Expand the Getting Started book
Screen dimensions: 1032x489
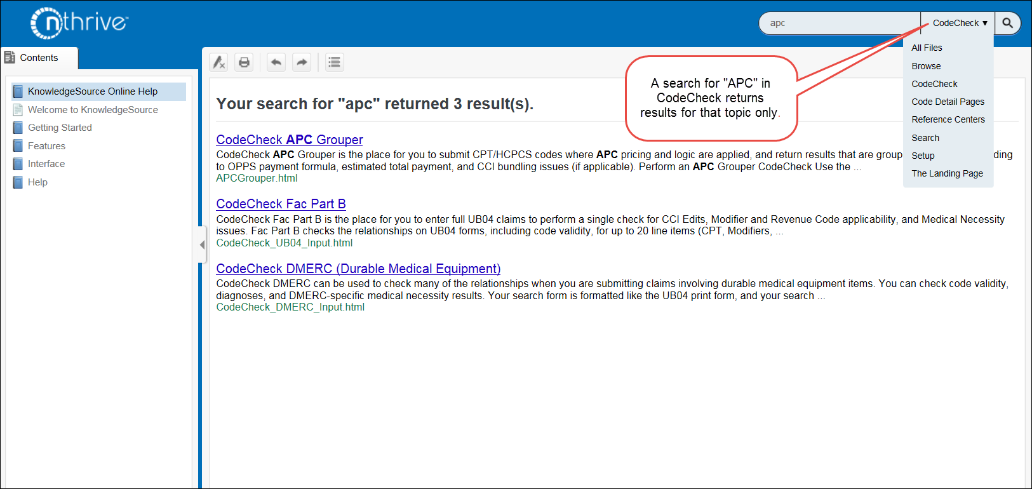click(60, 128)
